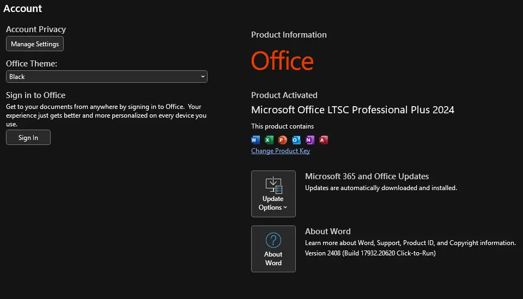
Task: Click the Account page heading
Action: tap(23, 8)
